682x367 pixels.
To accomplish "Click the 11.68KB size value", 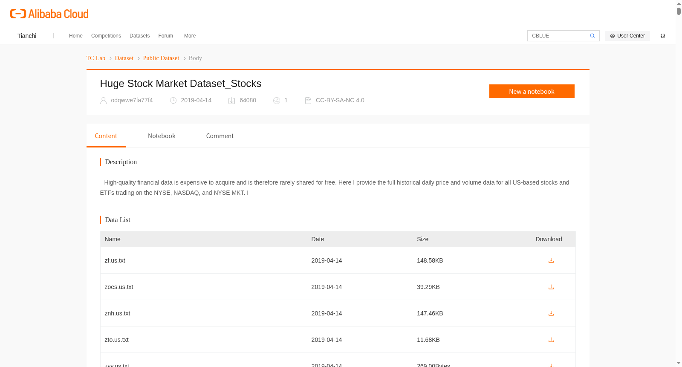I will [428, 340].
